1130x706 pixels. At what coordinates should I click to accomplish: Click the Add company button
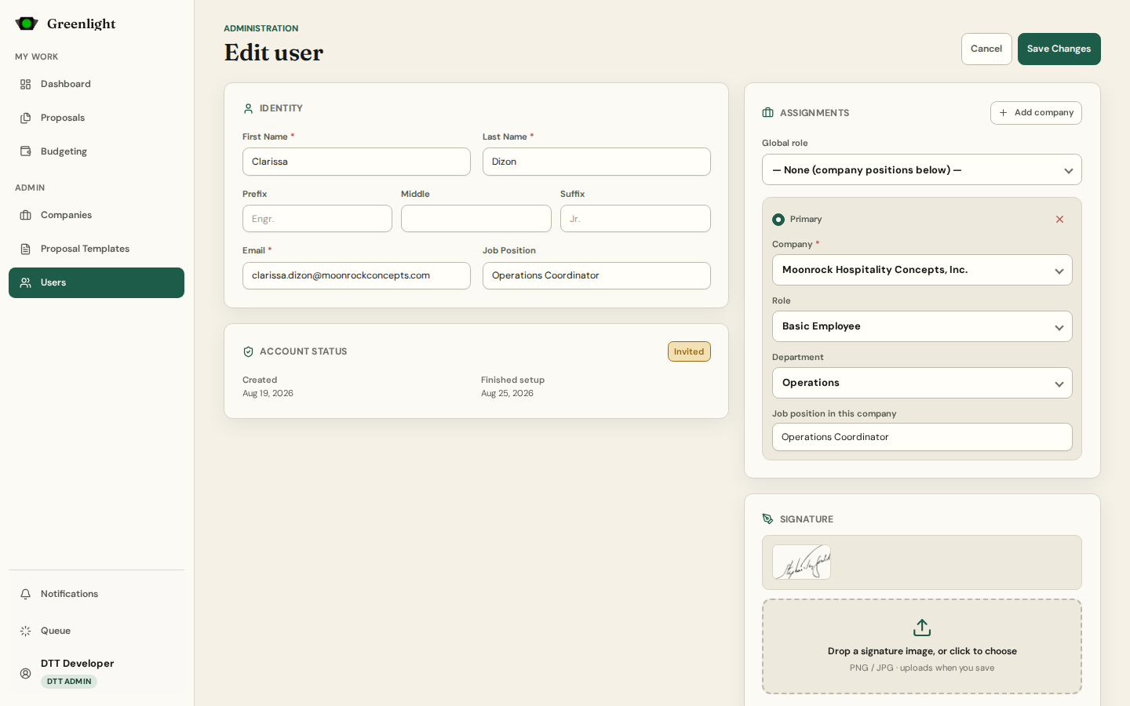coord(1036,113)
